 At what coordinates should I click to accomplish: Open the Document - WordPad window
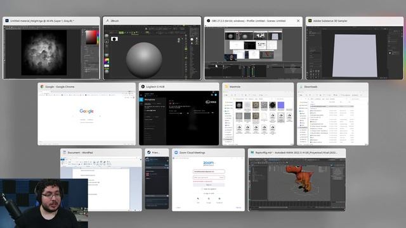click(x=101, y=180)
